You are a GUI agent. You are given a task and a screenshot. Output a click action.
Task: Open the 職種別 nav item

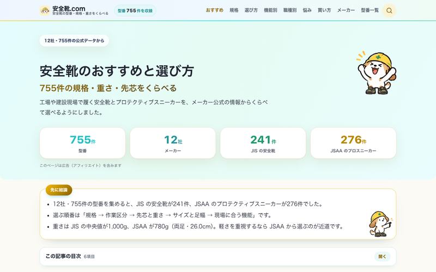click(x=290, y=10)
